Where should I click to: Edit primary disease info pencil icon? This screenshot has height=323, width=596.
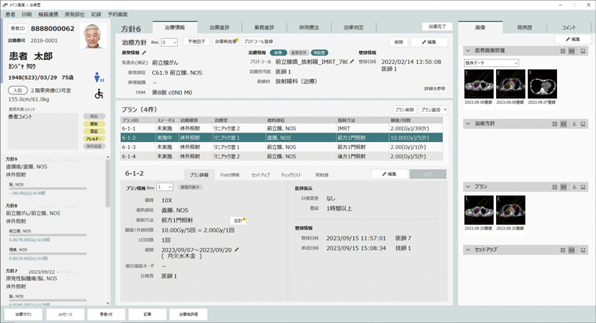pos(144,53)
